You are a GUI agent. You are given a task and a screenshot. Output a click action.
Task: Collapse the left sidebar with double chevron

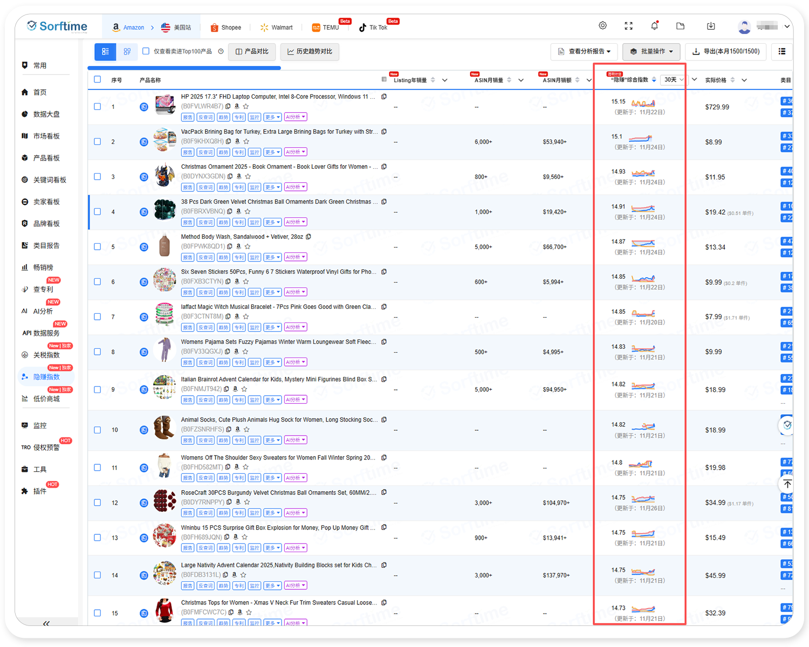[46, 623]
